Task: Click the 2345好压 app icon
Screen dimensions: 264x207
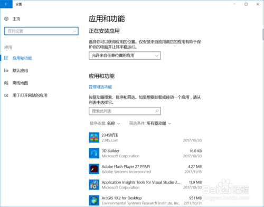Action: 94,138
